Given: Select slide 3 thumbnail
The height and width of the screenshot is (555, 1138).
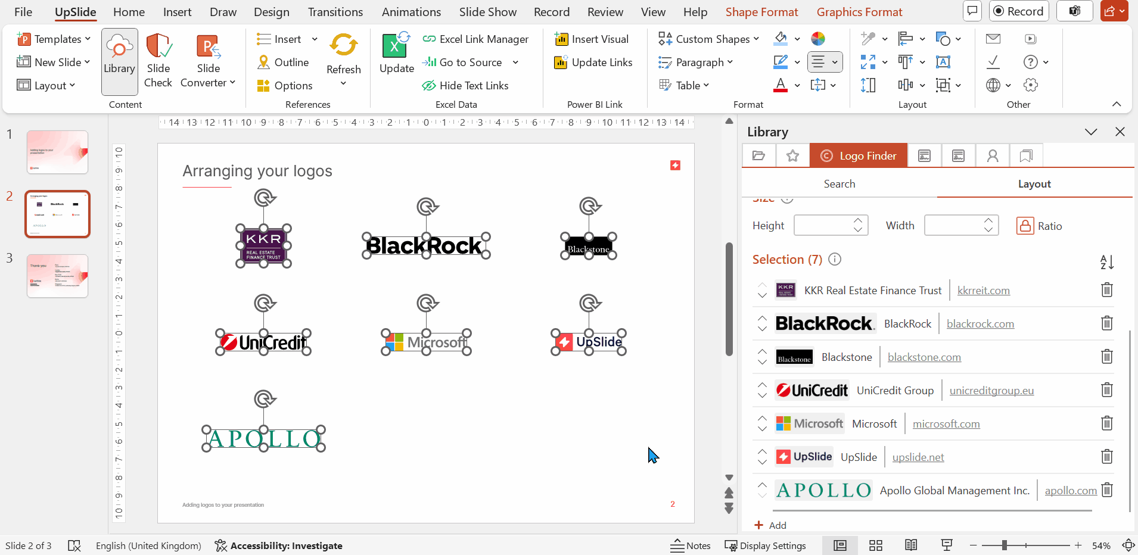Looking at the screenshot, I should pyautogui.click(x=57, y=276).
